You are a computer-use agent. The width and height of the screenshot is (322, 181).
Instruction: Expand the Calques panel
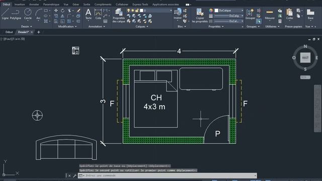[x=147, y=27]
